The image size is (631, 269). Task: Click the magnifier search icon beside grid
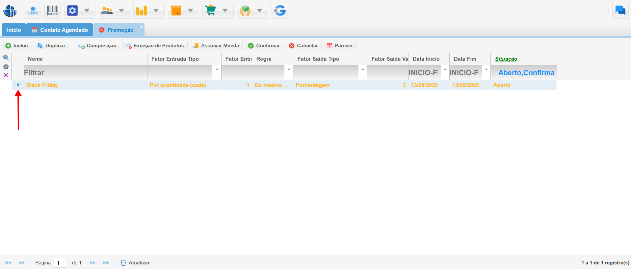coord(6,58)
